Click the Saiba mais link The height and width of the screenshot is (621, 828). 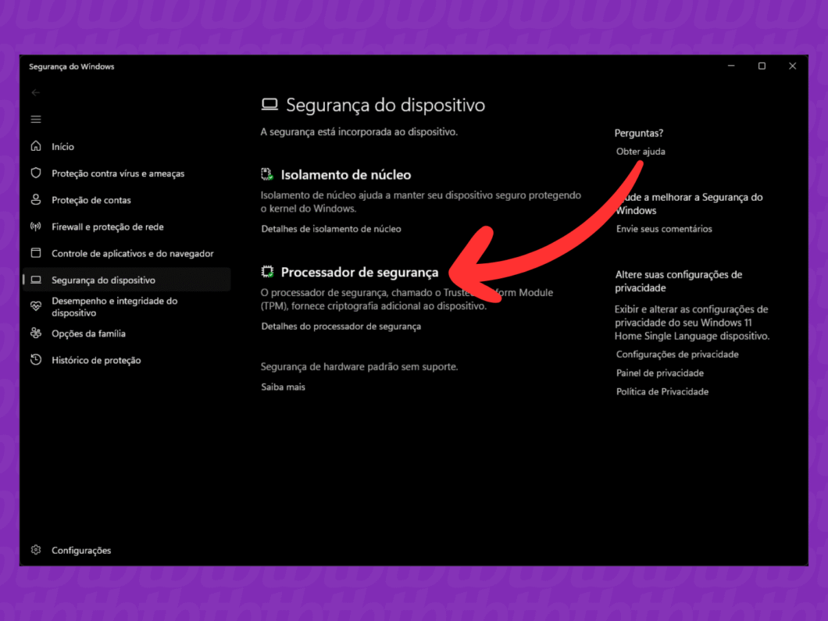tap(283, 387)
